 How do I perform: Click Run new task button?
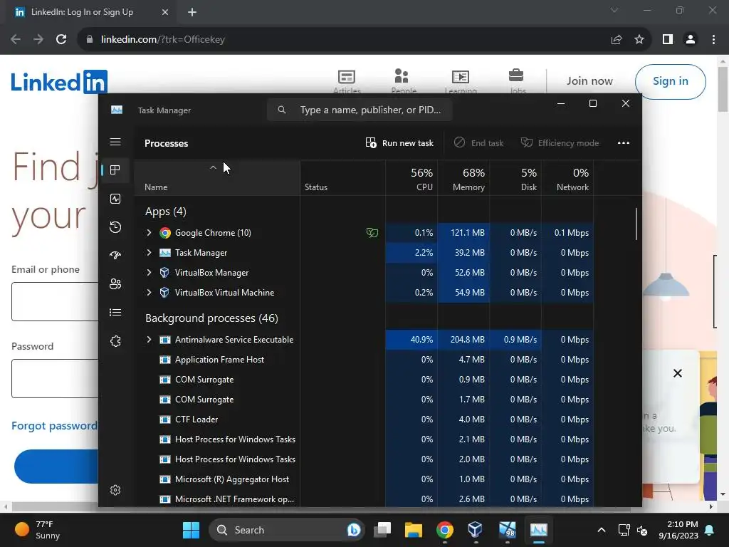pos(399,142)
